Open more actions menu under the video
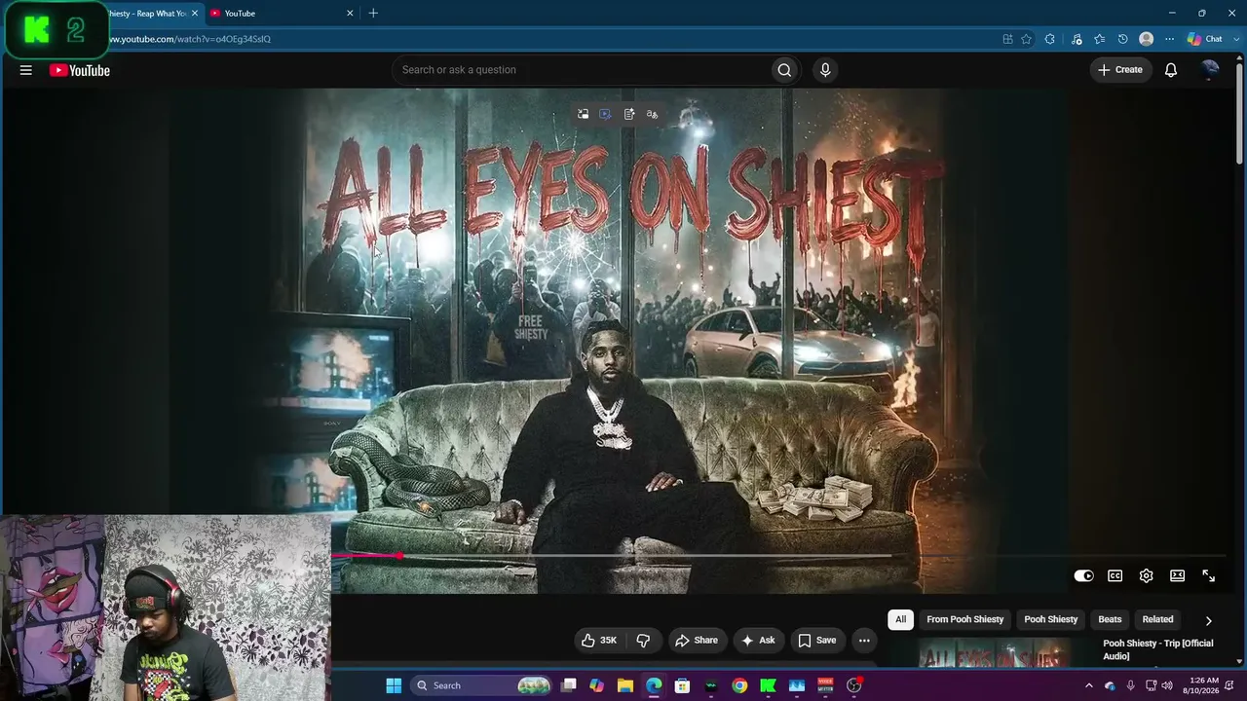 click(x=864, y=641)
